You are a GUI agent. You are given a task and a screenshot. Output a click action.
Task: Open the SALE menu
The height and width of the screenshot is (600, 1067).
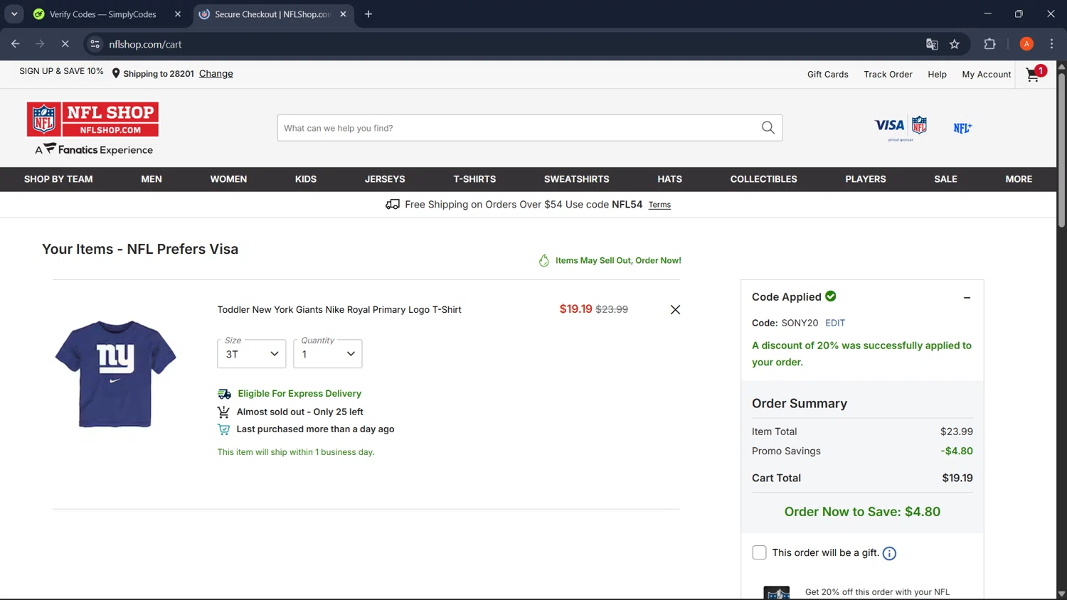tap(945, 179)
